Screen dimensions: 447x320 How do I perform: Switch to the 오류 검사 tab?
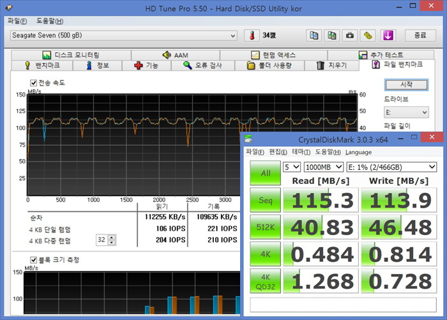pyautogui.click(x=202, y=65)
